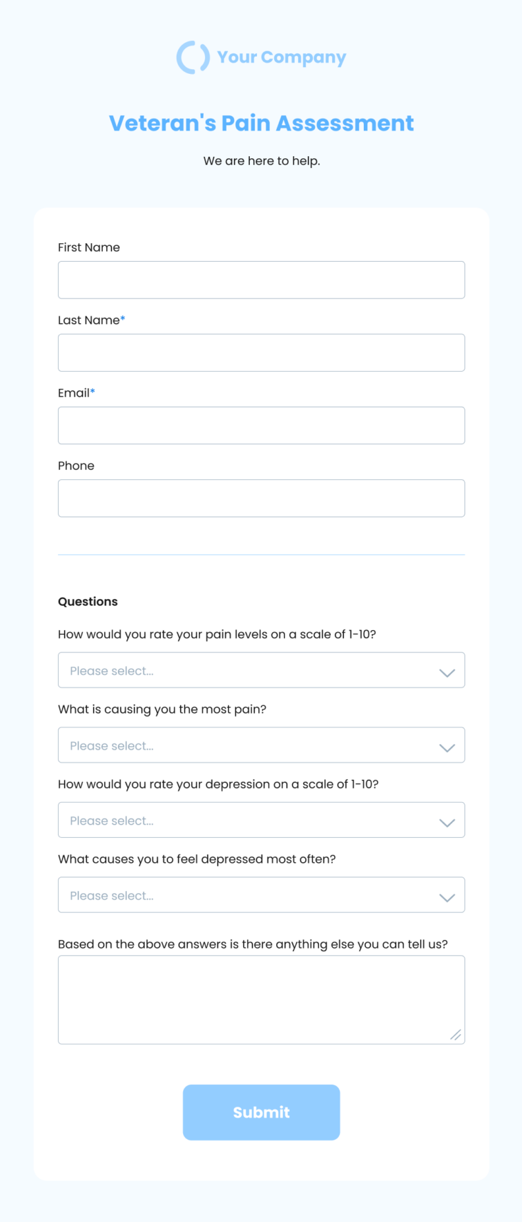This screenshot has height=1222, width=522.
Task: Click the Your Company brand text
Action: coord(282,57)
